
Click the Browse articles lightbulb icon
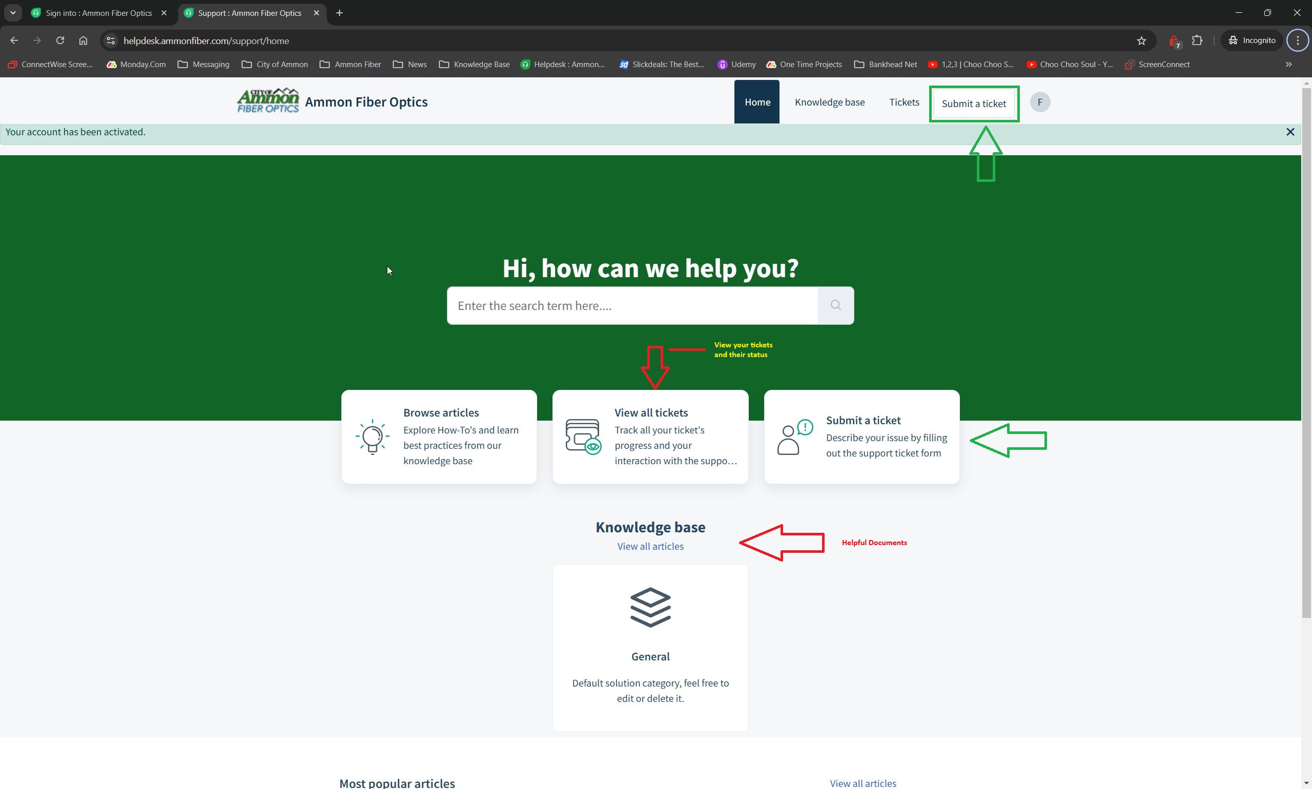372,437
